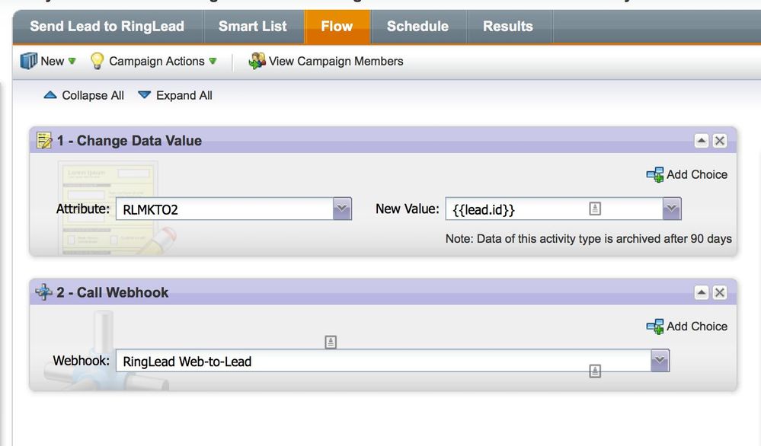Viewport: 761px width, 446px height.
Task: Click the New cube icon
Action: (29, 61)
